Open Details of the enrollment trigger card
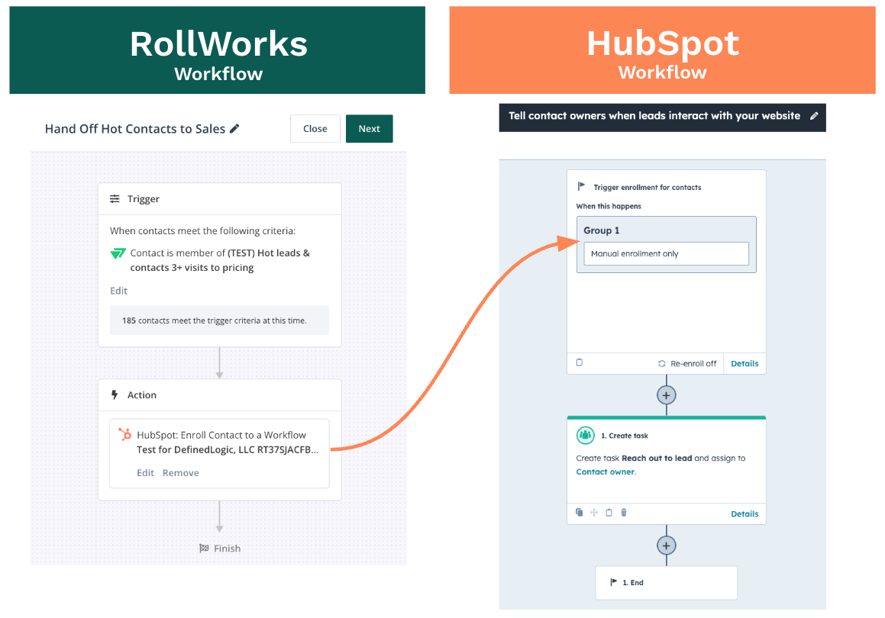 [744, 364]
